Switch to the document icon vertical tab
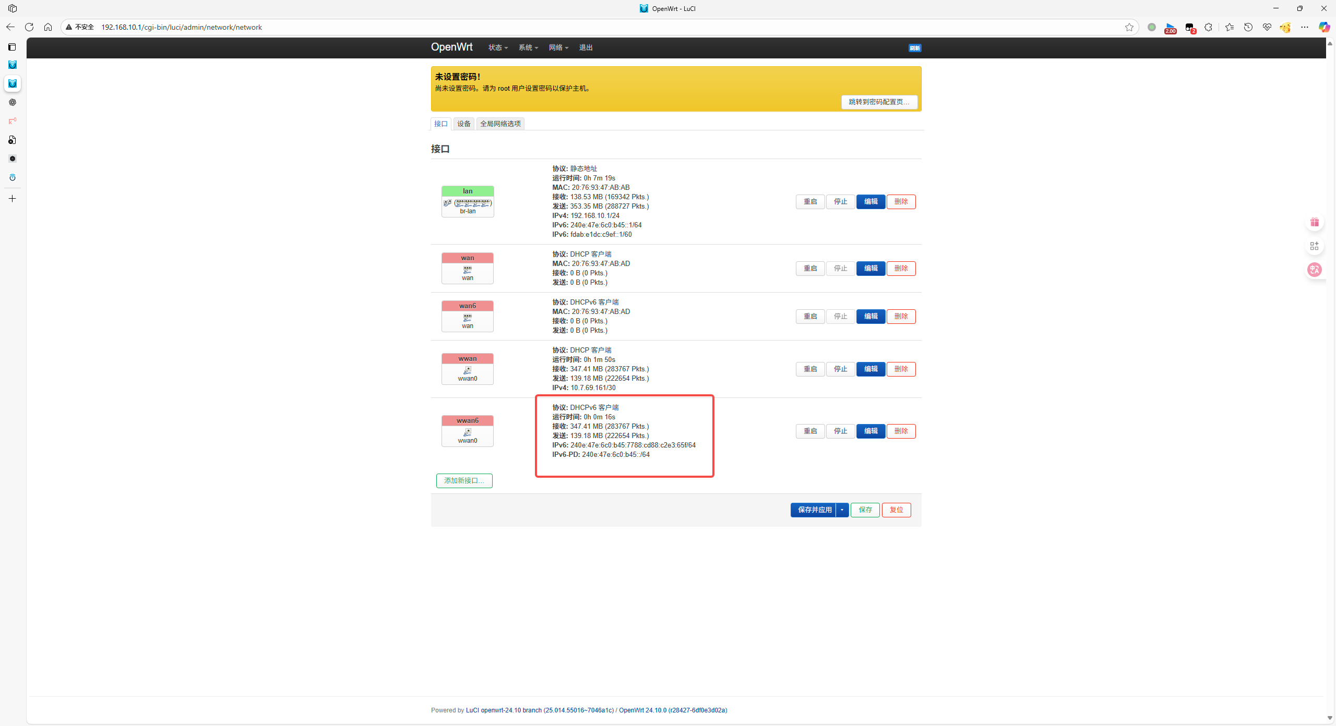Image resolution: width=1336 pixels, height=726 pixels. click(x=13, y=140)
